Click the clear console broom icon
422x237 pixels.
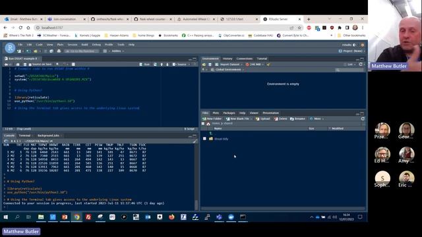pyautogui.click(x=195, y=141)
